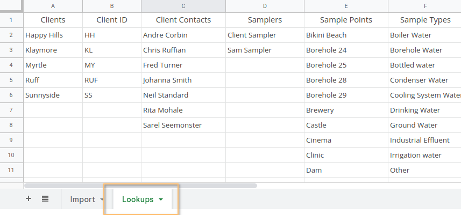Select the RUF client ID cell
Screen dimensions: 461x215
(111, 80)
